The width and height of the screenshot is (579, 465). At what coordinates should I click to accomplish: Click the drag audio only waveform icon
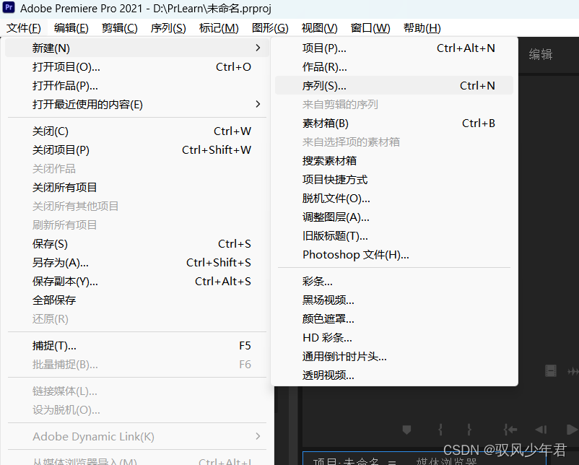(573, 371)
